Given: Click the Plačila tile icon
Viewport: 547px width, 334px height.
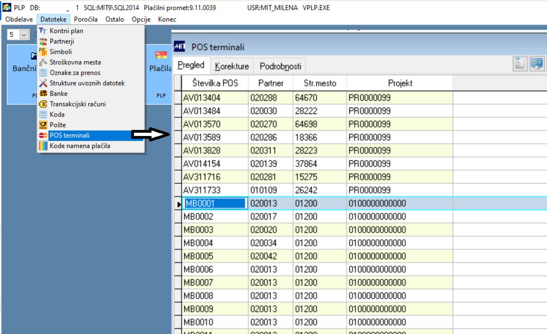Looking at the screenshot, I should pos(160,56).
